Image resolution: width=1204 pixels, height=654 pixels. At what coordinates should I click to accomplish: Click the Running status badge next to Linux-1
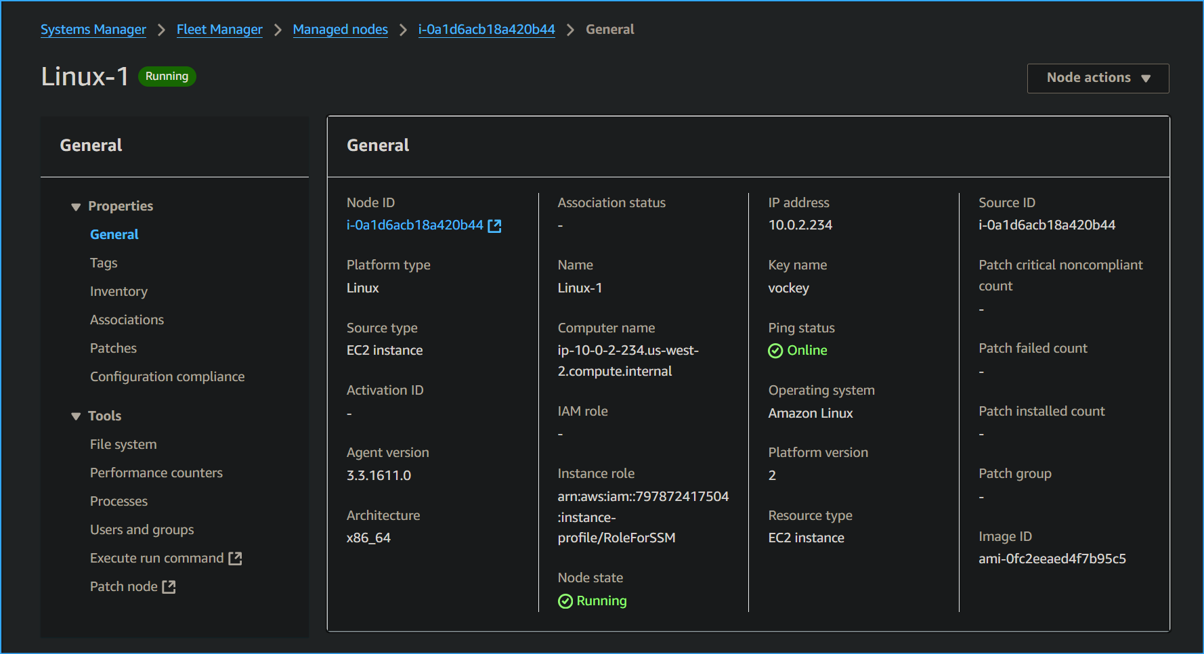167,76
